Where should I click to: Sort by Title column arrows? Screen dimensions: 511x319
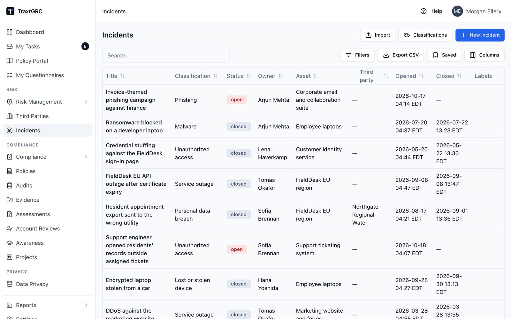pos(122,76)
